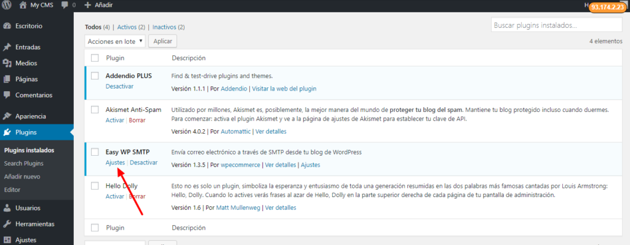Deactivate the Addendio PLUS plugin
Image resolution: width=630 pixels, height=245 pixels.
[119, 87]
